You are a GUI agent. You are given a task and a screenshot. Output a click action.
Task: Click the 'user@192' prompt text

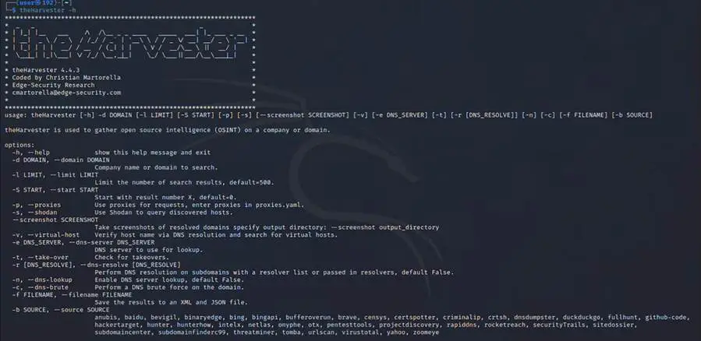(x=34, y=2)
